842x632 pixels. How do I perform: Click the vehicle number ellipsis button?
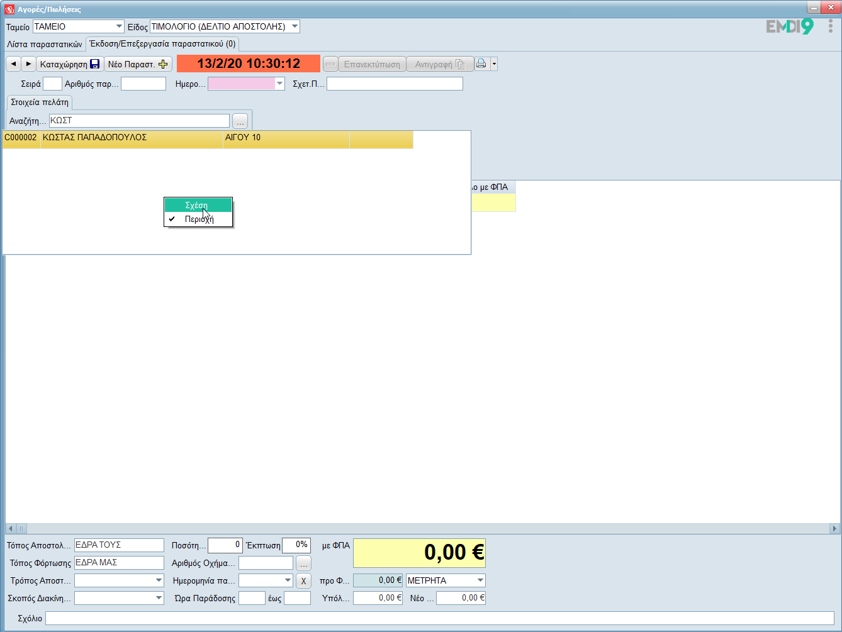(303, 563)
